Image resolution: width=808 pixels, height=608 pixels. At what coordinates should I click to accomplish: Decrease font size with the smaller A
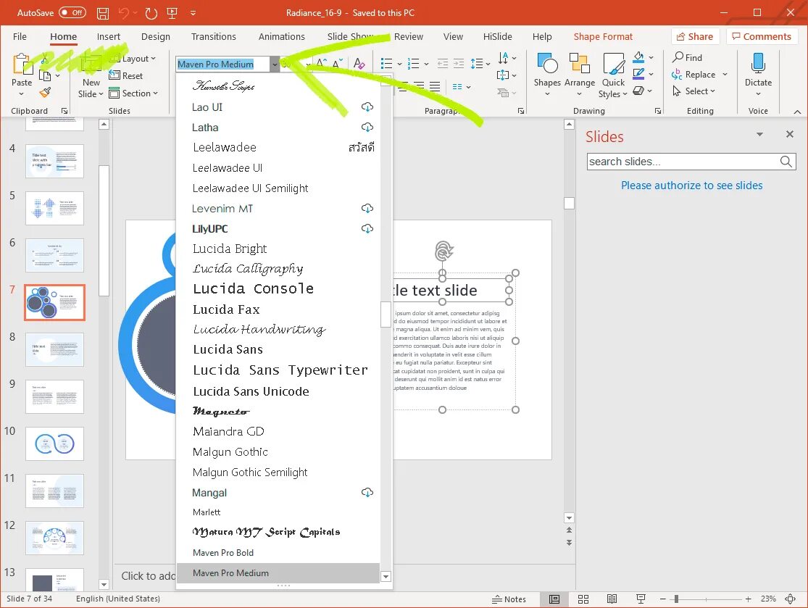pos(338,63)
